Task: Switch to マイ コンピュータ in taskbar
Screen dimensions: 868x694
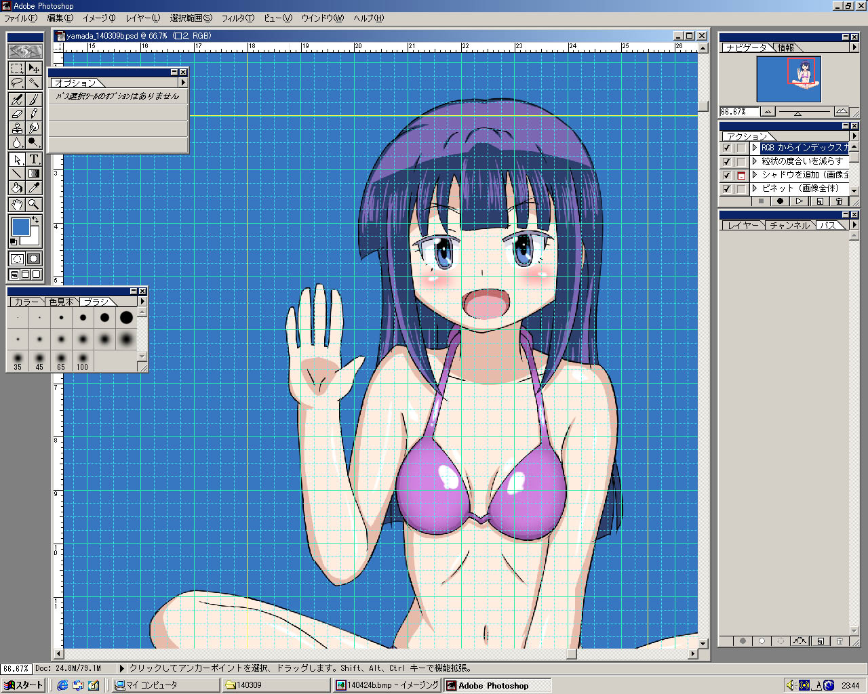Action: (x=166, y=685)
